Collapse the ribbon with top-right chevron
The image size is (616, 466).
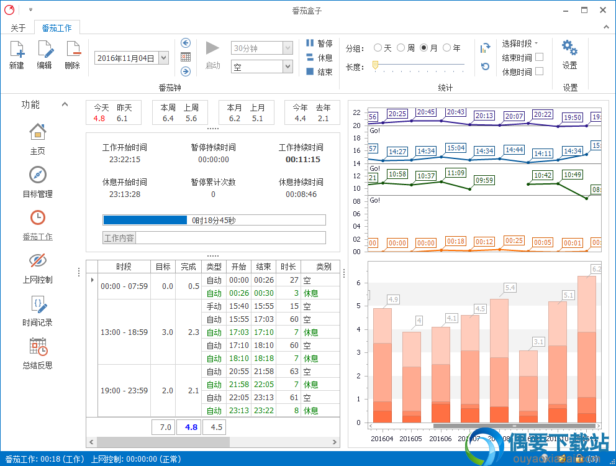[606, 27]
